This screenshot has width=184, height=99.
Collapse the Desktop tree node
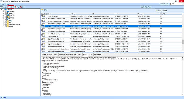point(1,10)
